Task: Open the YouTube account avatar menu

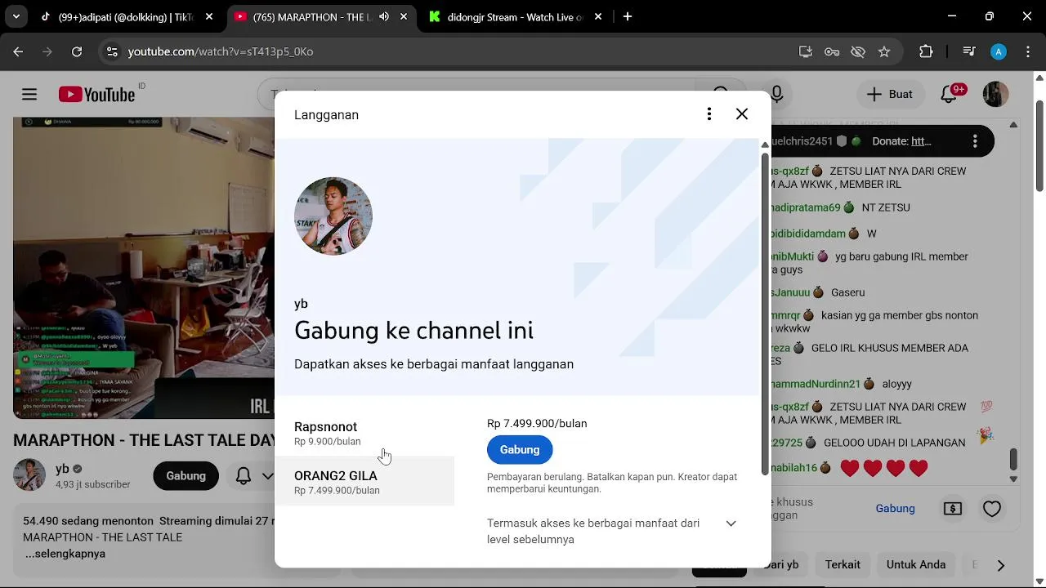Action: pos(995,95)
